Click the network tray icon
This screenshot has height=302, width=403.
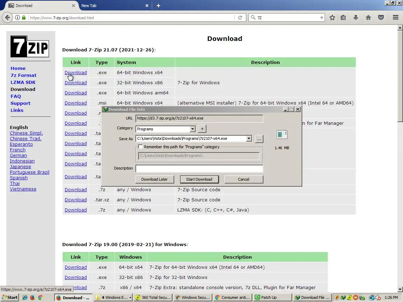[372, 298]
